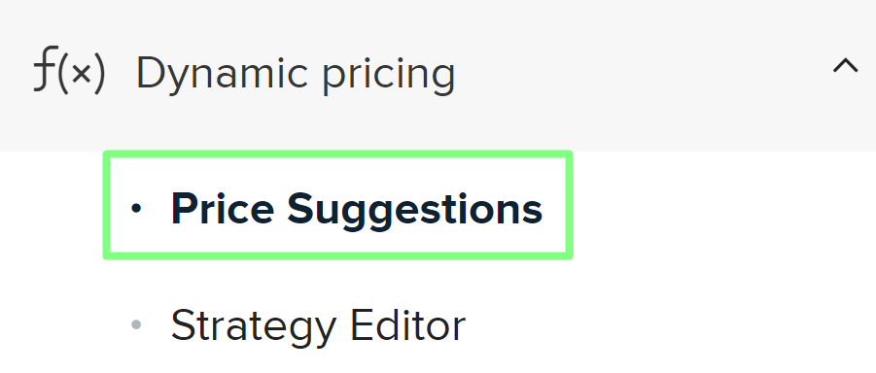Viewport: 876px width, 373px height.
Task: Click the f(x) Dynamic pricing icon
Action: point(69,72)
